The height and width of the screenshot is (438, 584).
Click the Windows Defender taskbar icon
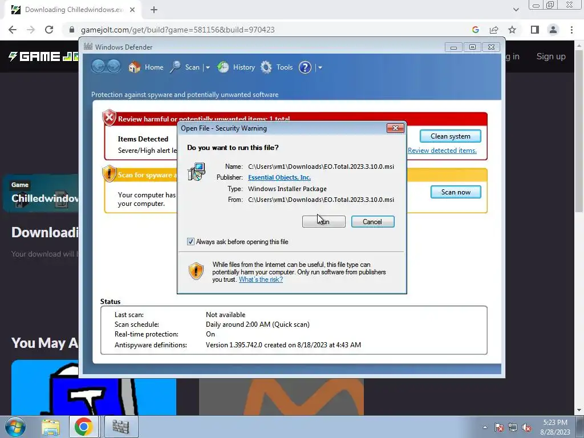120,427
